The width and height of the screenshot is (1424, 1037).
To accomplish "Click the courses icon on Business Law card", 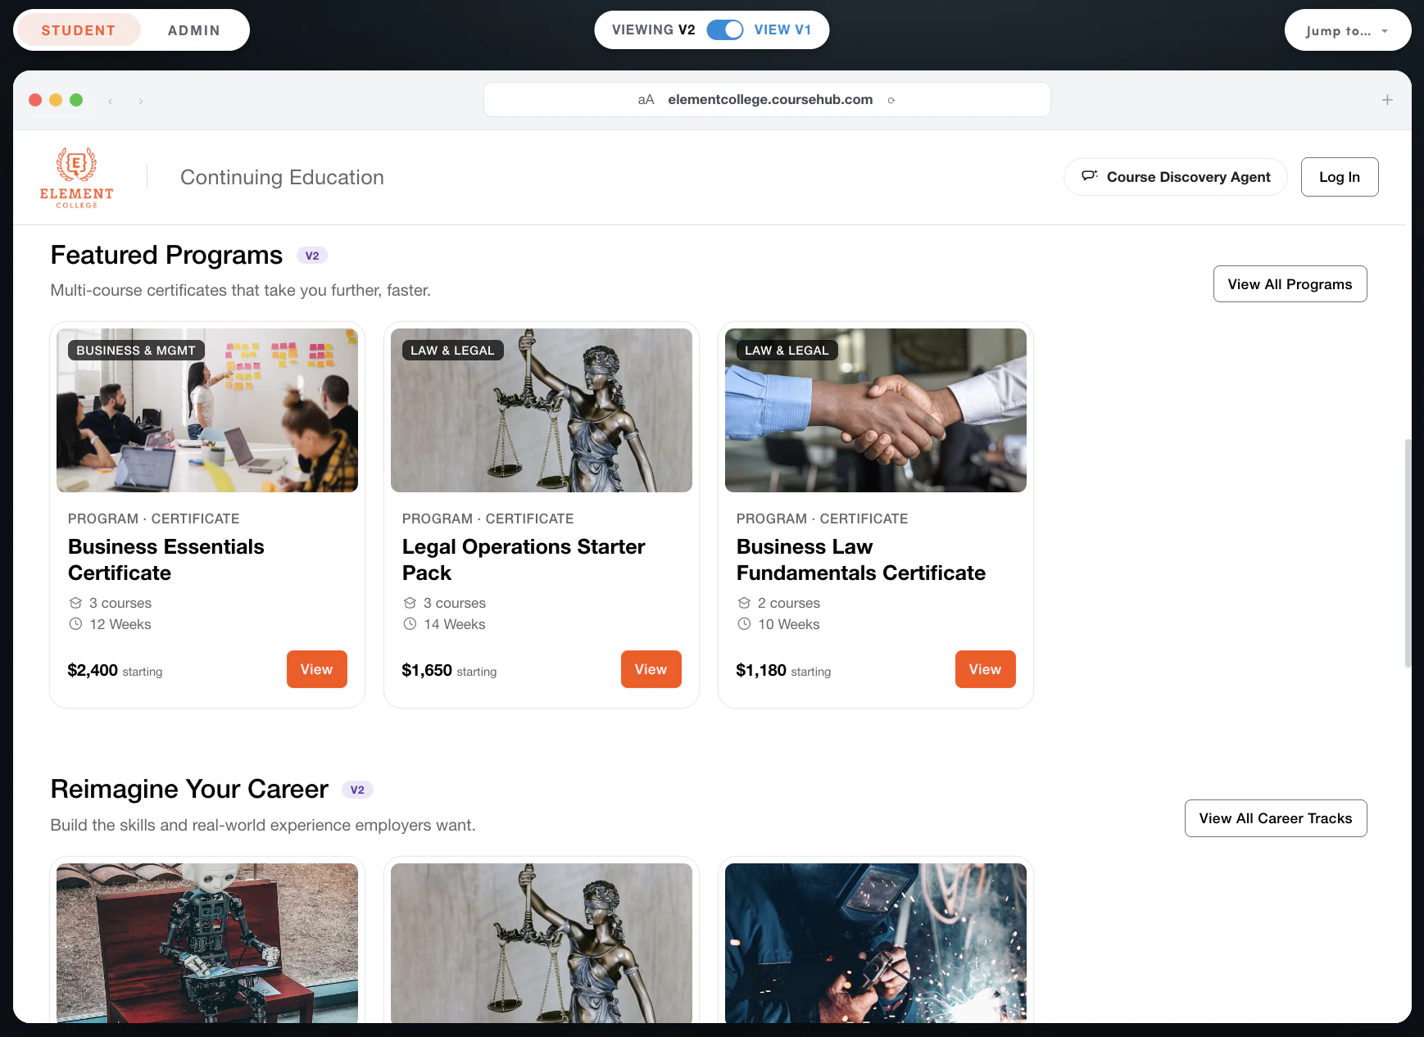I will pyautogui.click(x=744, y=603).
